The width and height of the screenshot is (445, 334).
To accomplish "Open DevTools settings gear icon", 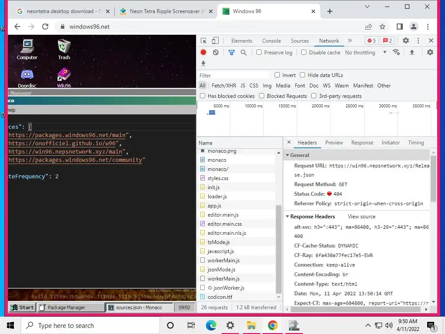I will [406, 40].
